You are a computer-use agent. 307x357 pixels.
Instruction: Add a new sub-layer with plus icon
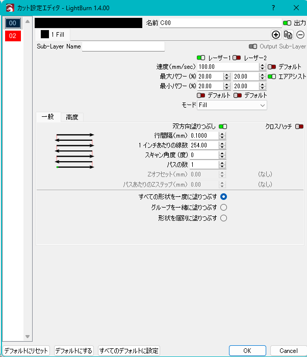point(276,35)
